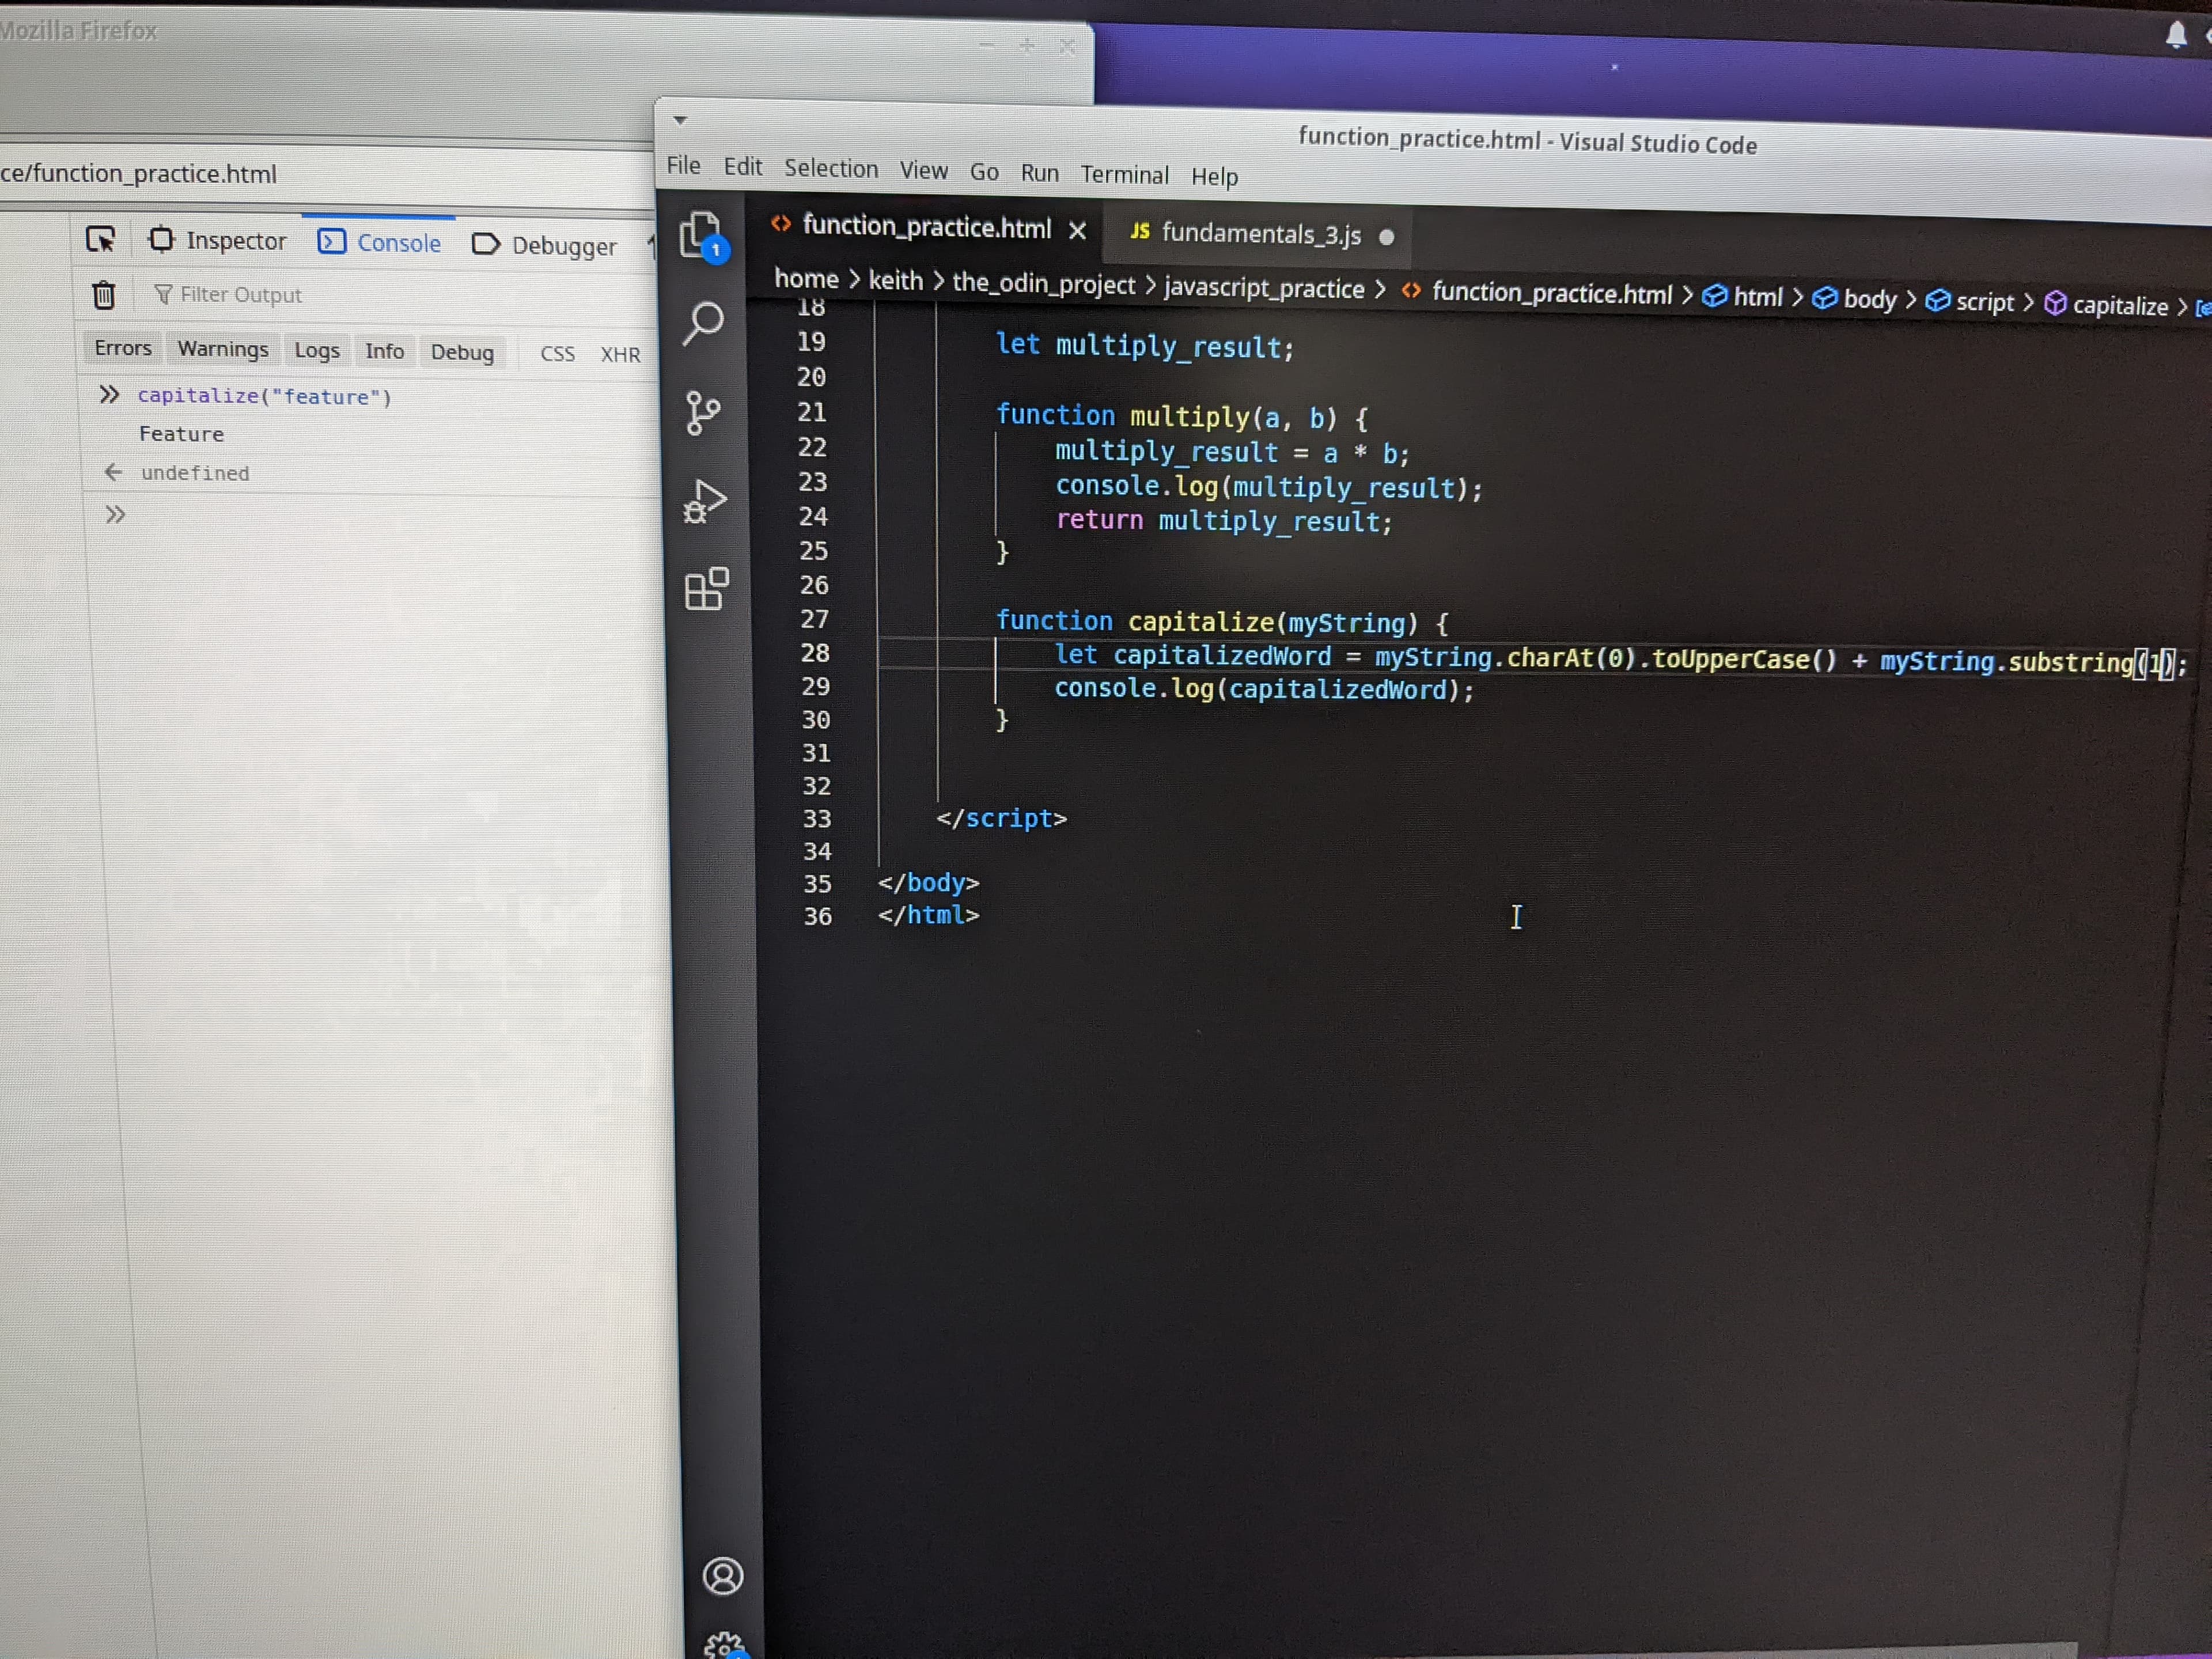This screenshot has height=1659, width=2212.
Task: Open the Terminal menu
Action: point(1124,175)
